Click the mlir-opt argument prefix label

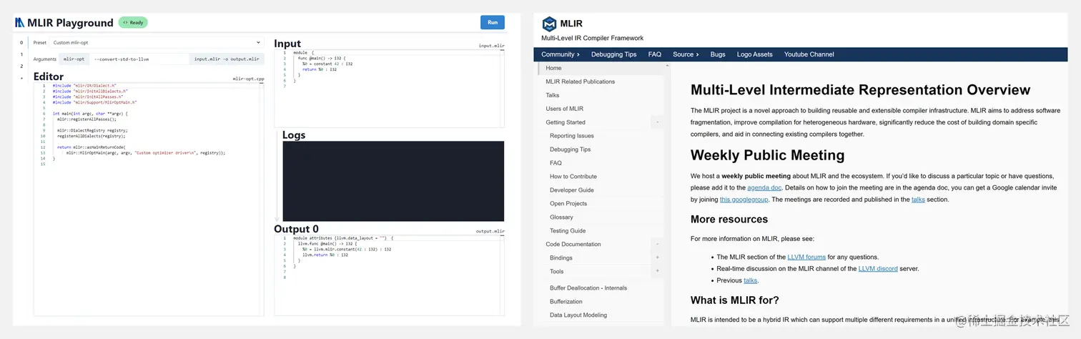click(x=74, y=59)
